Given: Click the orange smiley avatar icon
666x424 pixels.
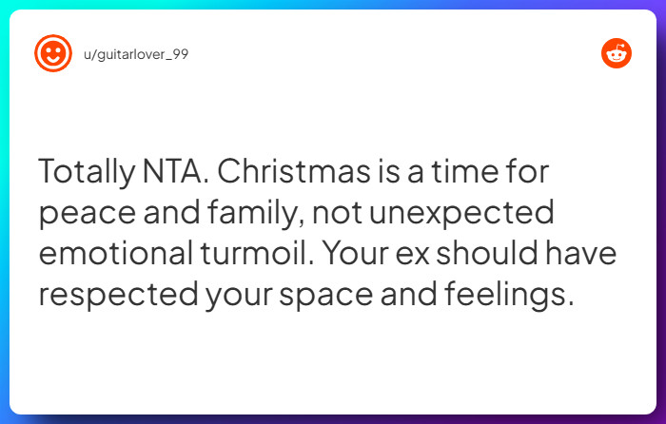Looking at the screenshot, I should point(53,53).
